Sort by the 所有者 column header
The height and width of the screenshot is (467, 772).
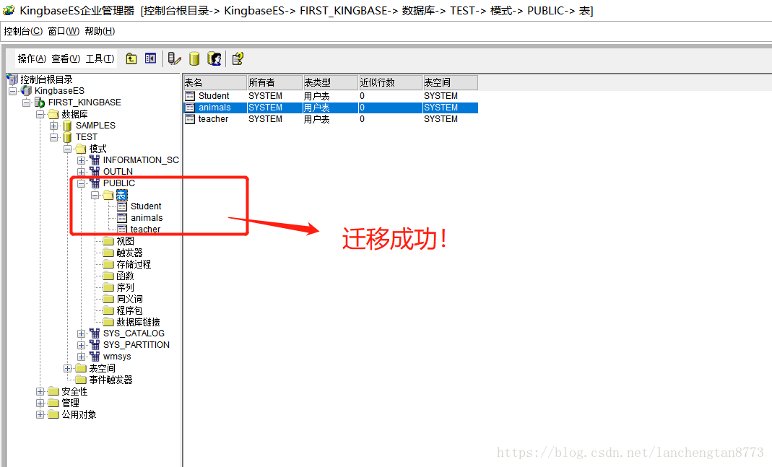point(274,82)
